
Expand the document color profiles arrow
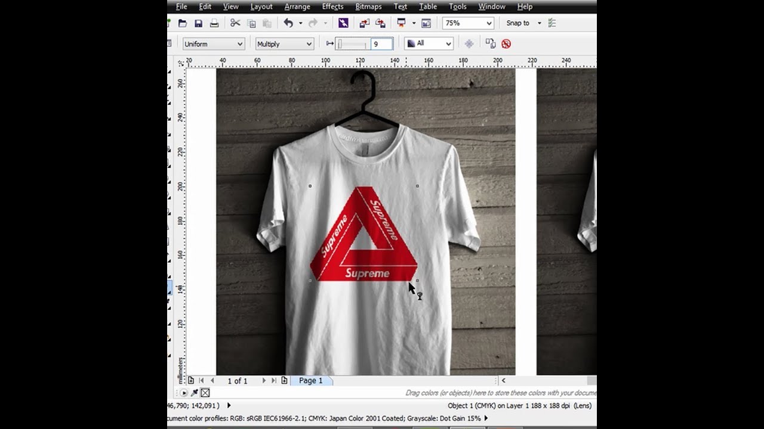coord(486,418)
